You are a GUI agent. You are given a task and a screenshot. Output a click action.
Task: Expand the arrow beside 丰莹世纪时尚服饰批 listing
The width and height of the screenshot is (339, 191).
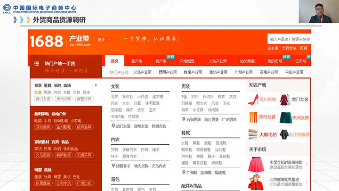coord(307,165)
